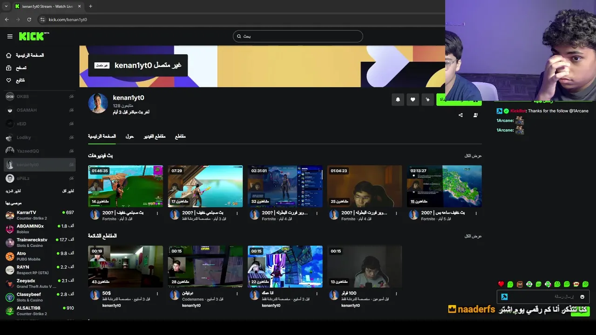Click the search field
Image resolution: width=596 pixels, height=335 pixels.
click(x=298, y=36)
